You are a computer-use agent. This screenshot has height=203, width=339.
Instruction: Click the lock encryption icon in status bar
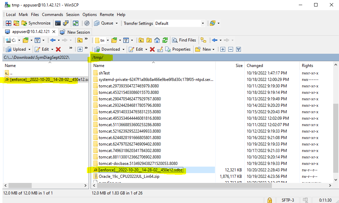tap(269, 200)
